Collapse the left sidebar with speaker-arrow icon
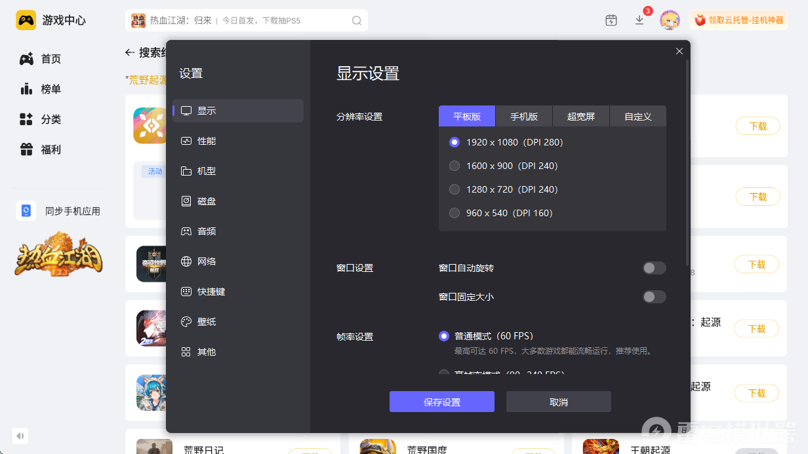The image size is (808, 454). [x=20, y=435]
